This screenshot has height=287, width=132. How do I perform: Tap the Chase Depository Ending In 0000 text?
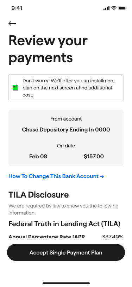[66, 130]
